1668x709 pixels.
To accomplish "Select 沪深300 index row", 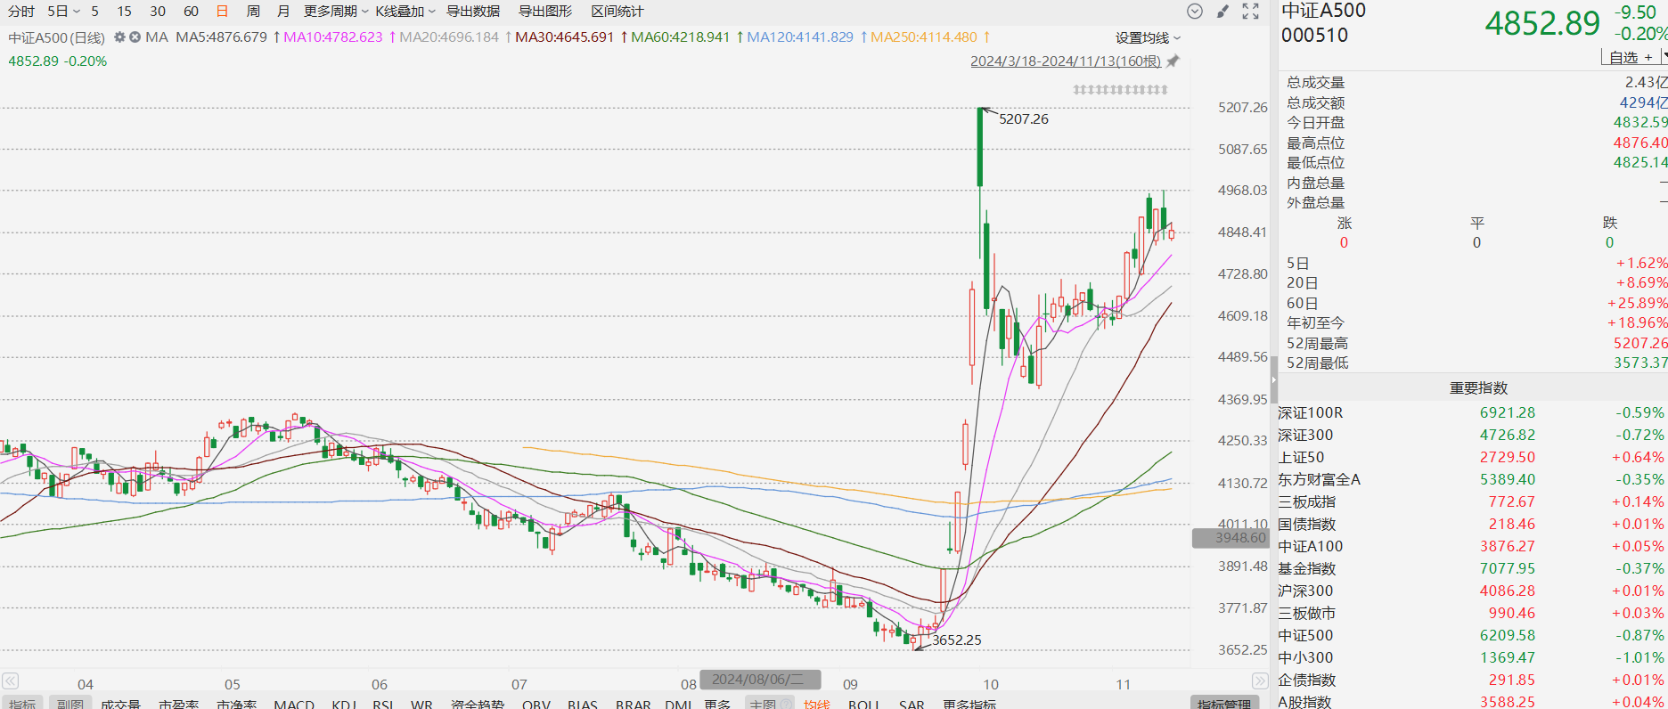I will click(1472, 591).
